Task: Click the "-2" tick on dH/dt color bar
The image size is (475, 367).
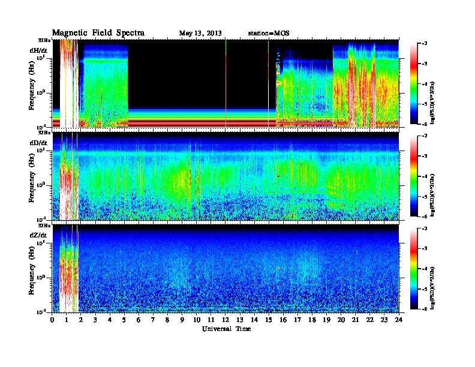Action: [x=425, y=44]
